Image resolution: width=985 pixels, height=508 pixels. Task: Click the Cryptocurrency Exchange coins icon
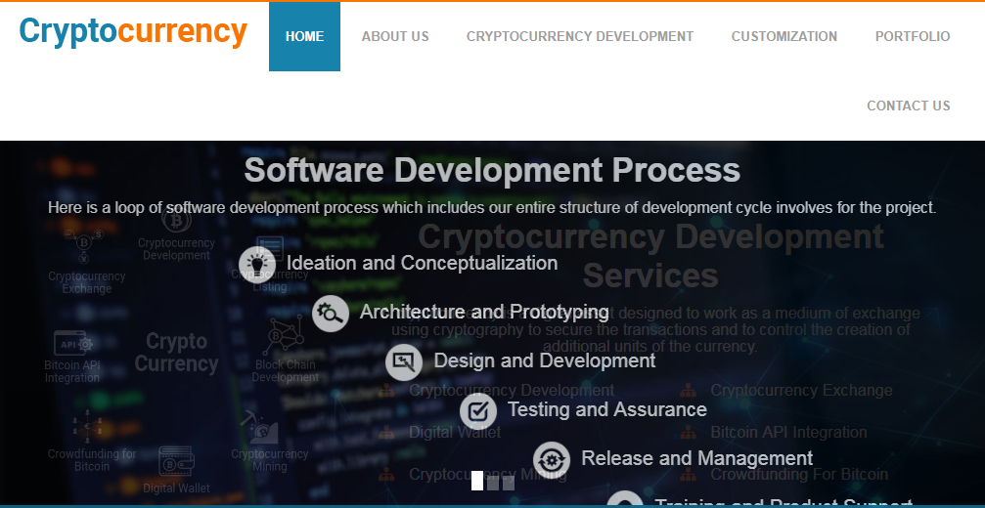(84, 246)
